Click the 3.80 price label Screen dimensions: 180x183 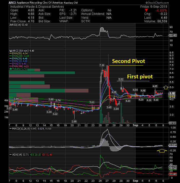pyautogui.click(x=51, y=99)
